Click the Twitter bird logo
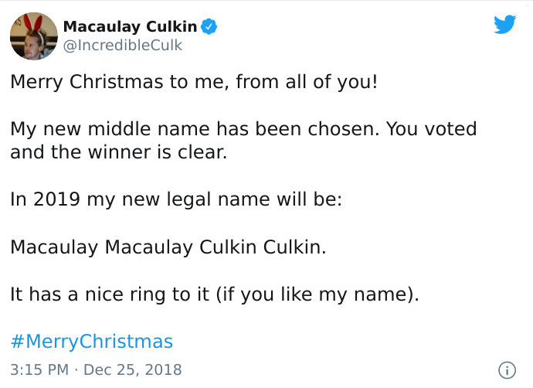This screenshot has height=388, width=533. pyautogui.click(x=504, y=25)
